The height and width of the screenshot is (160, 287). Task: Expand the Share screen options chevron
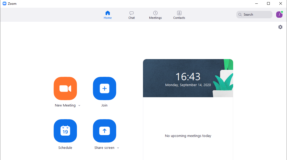tap(118, 148)
